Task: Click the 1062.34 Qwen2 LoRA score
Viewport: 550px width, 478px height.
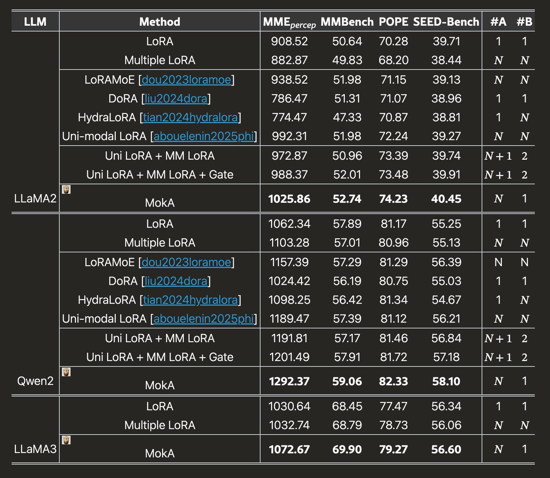Action: pyautogui.click(x=289, y=224)
